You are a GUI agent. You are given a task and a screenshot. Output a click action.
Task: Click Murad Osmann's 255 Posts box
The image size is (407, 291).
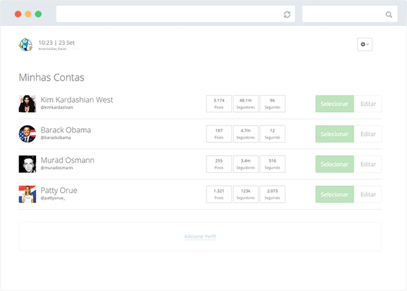[219, 164]
